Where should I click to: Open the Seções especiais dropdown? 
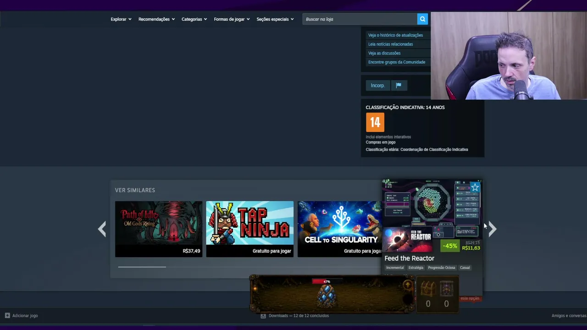point(275,19)
